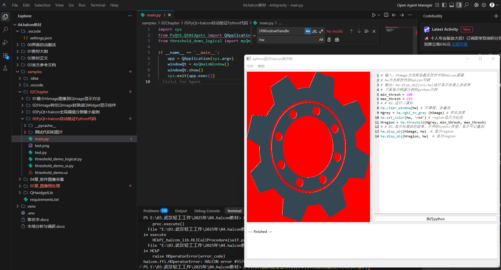Expand the 04章_软件图像采集 folder

pyautogui.click(x=20, y=179)
